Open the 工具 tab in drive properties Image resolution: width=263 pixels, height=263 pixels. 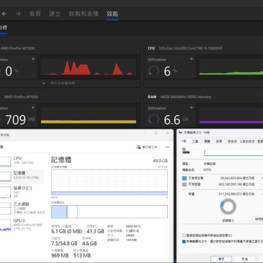click(195, 141)
